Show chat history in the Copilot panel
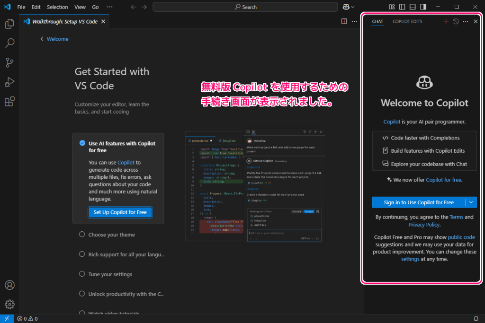Screen dimensions: 485x323 [455, 21]
